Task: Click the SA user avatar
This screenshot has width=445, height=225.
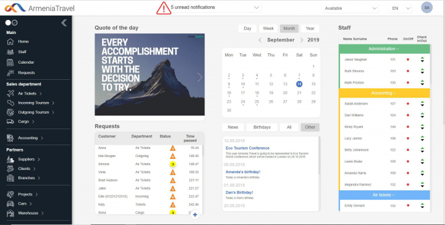Action: [x=426, y=7]
